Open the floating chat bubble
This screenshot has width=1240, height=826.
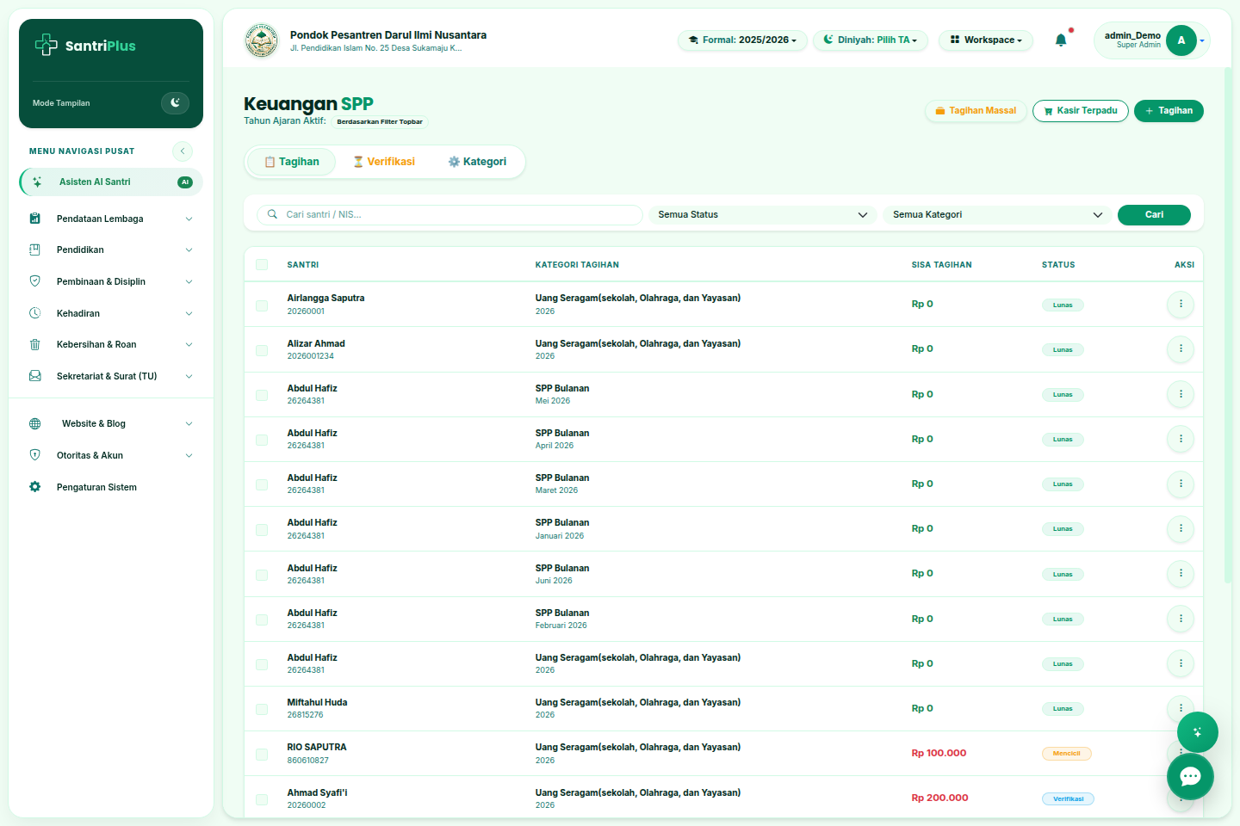[1190, 777]
